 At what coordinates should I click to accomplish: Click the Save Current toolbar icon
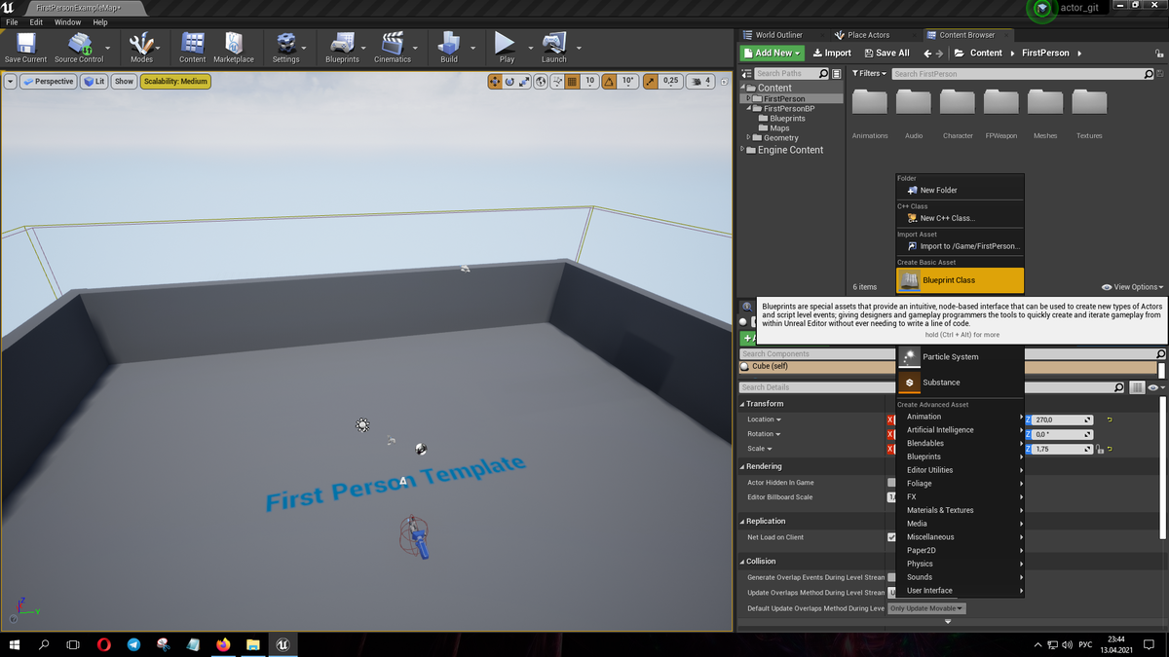25,48
